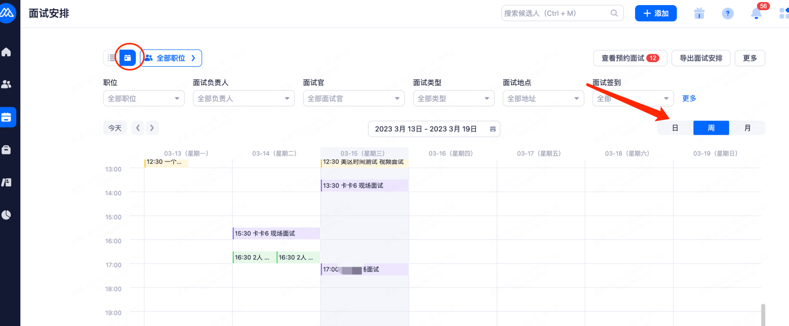
Task: Open the 全部类型 interview type dropdown
Action: [454, 99]
